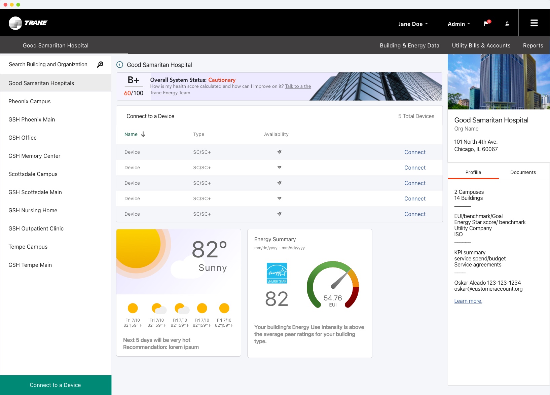Click the Energy Star logo
This screenshot has width=550, height=395.
(x=277, y=273)
